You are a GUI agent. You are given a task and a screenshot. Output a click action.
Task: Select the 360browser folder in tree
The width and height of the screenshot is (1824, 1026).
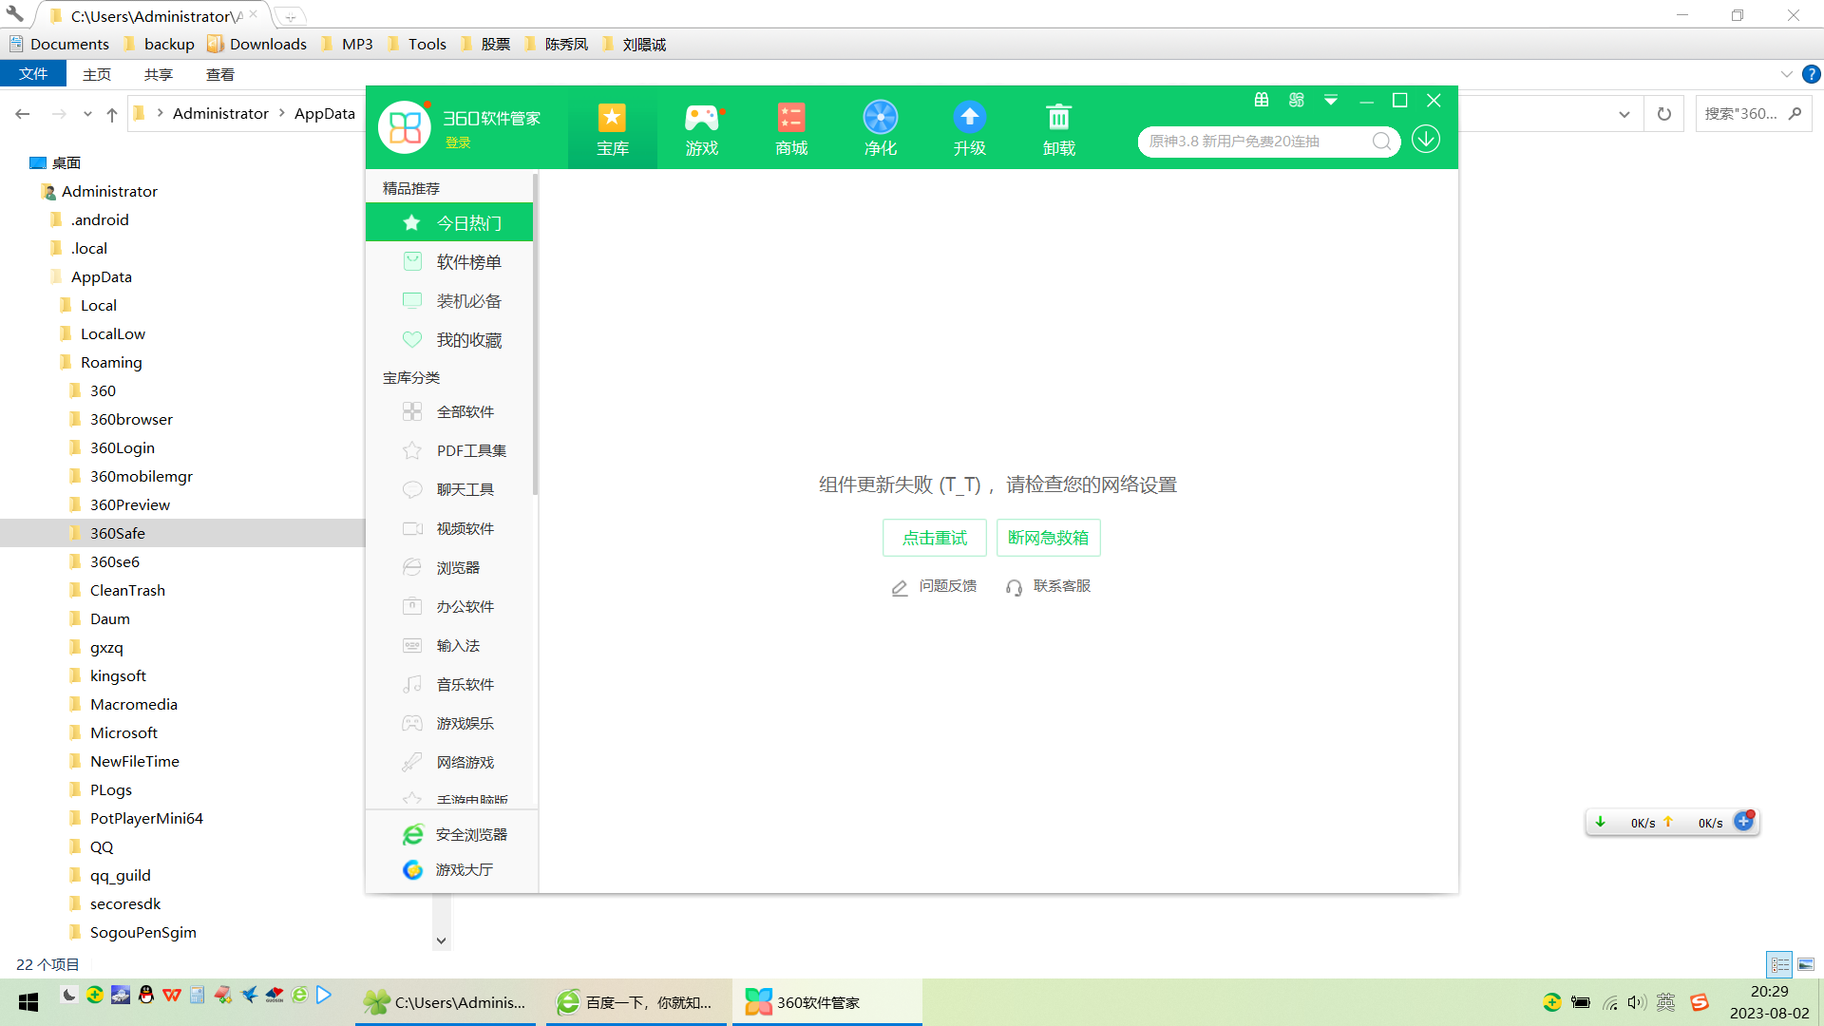pos(131,419)
